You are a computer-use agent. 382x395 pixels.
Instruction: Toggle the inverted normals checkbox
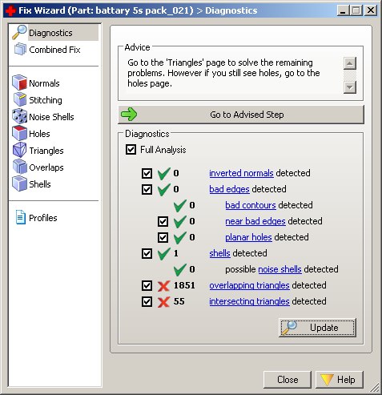(x=147, y=173)
